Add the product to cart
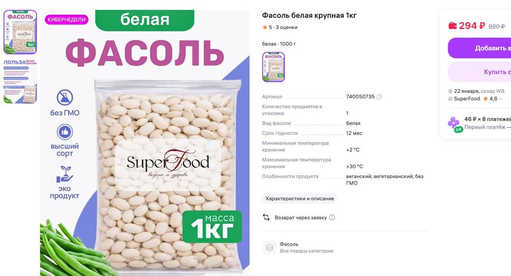The height and width of the screenshot is (276, 511). (x=480, y=48)
